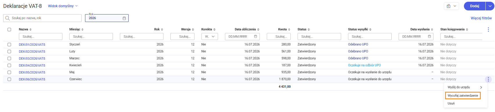
Task: Sort by Kwota column arrows
Action: pos(289,30)
